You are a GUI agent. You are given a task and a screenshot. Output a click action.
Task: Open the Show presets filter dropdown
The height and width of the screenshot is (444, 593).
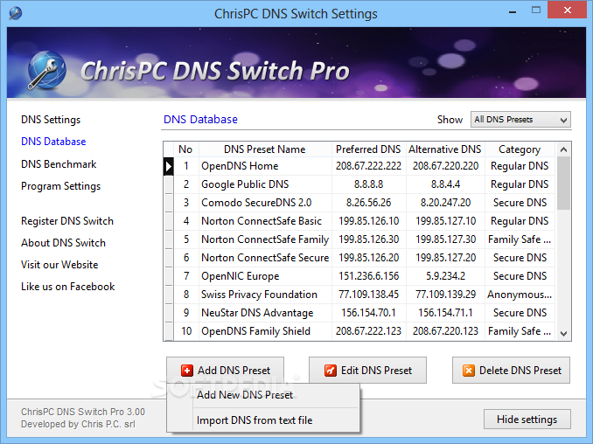point(520,120)
